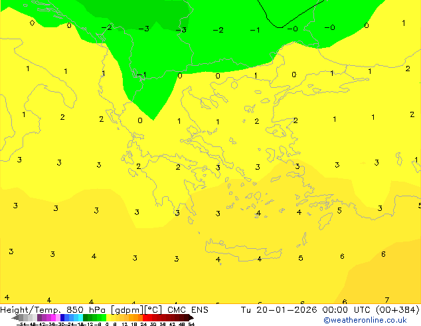The width and height of the screenshot is (421, 326).
Task: Select the "CMC ENS" model label
Action: click(x=188, y=310)
